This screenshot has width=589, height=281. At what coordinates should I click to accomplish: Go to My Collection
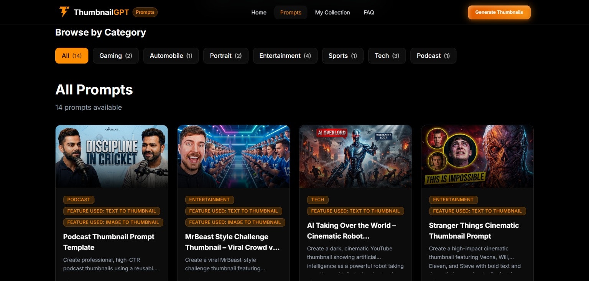tap(332, 12)
